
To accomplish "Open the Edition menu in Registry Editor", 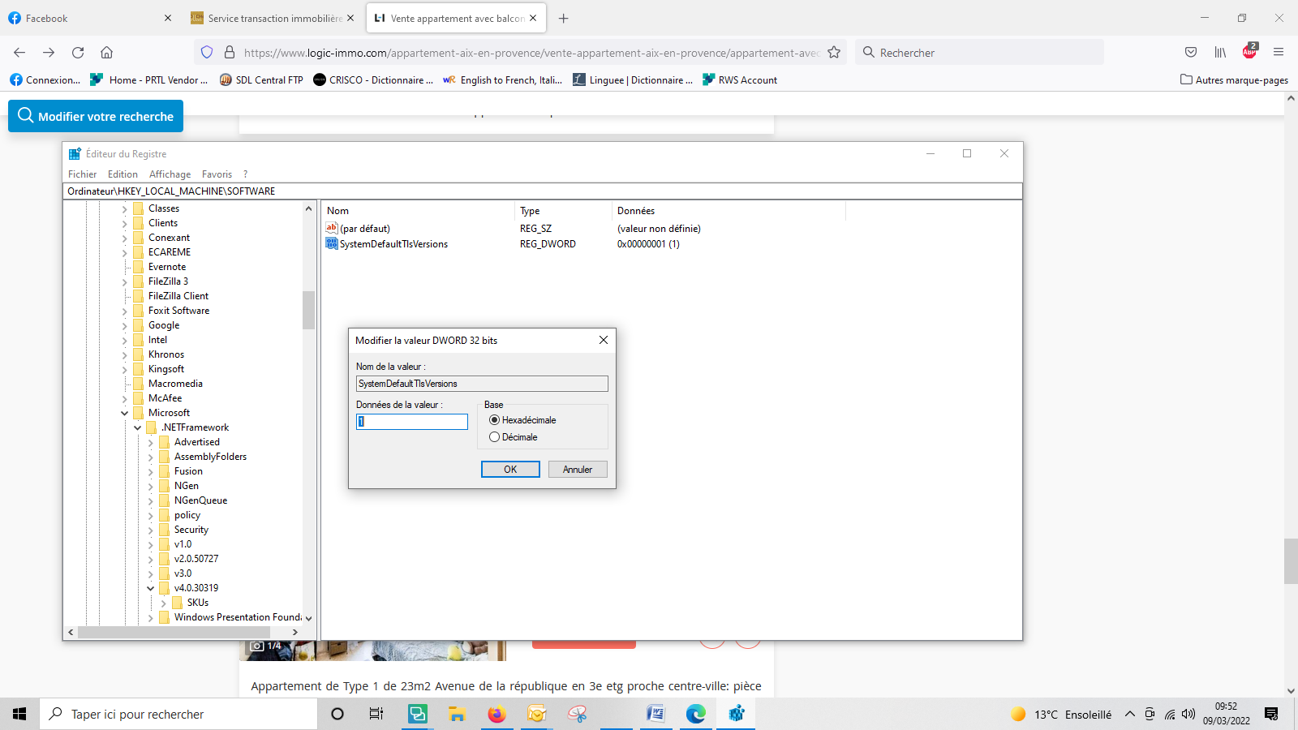I will (122, 174).
